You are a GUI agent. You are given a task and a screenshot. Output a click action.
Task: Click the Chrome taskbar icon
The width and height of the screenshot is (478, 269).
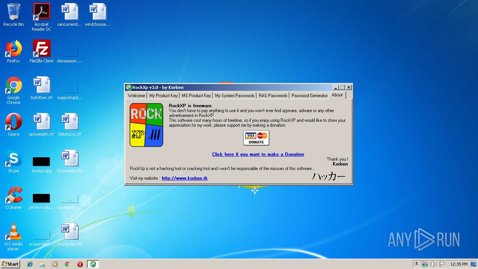click(x=68, y=264)
